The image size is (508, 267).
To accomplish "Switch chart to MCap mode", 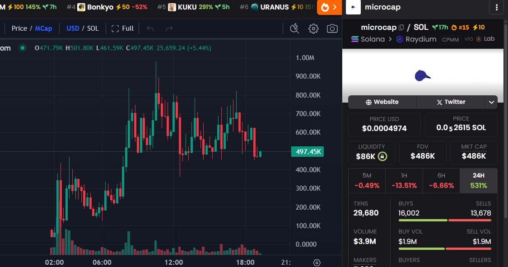I will 43,28.
